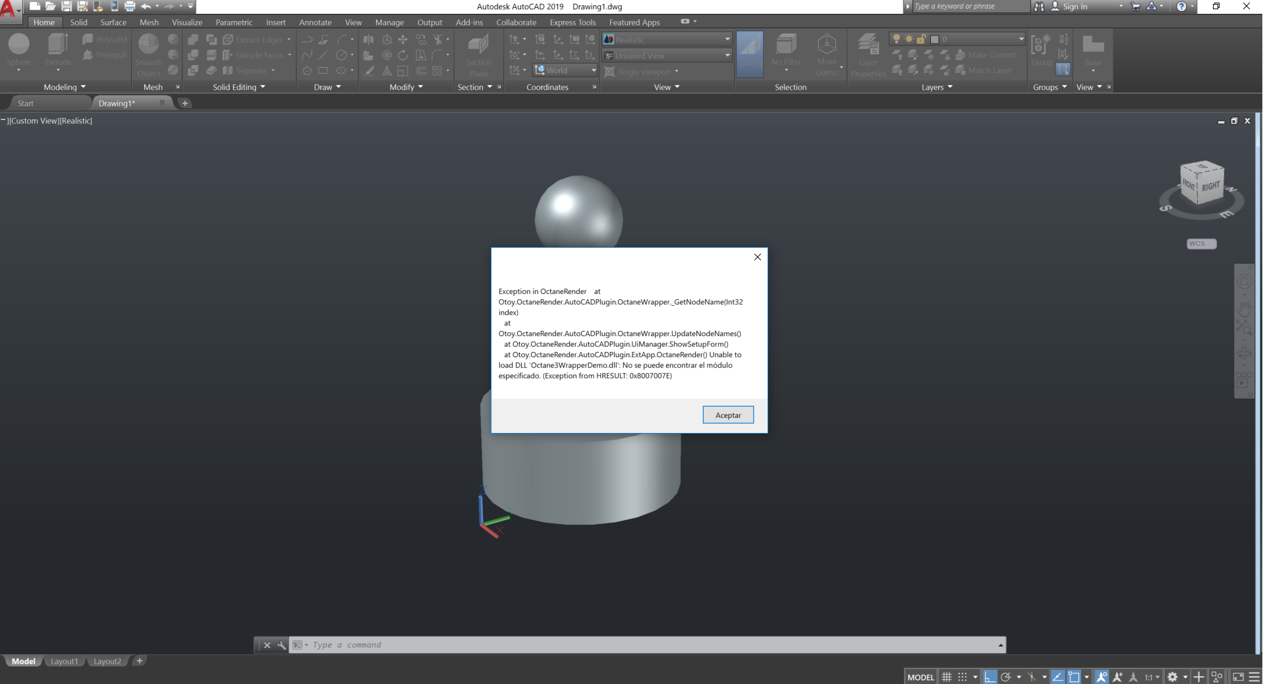This screenshot has width=1263, height=684.
Task: Click the MODEL space button
Action: coord(921,677)
